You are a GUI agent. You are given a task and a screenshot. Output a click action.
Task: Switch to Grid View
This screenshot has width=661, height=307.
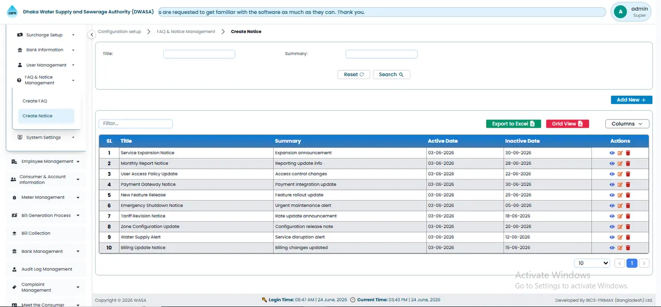568,124
